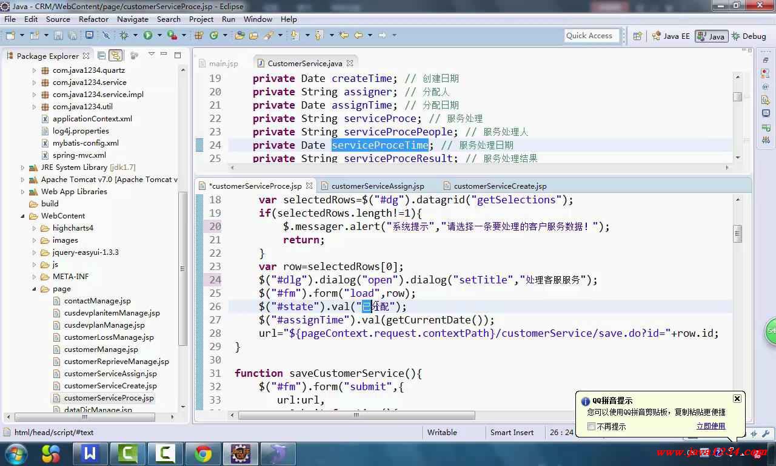Click the Open Perspective icon
Image resolution: width=776 pixels, height=466 pixels.
tap(637, 36)
